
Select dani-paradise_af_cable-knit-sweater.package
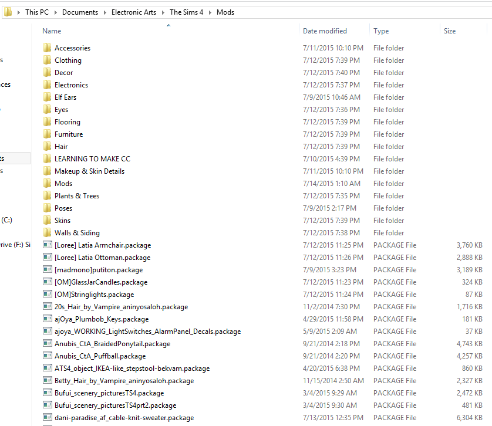(124, 418)
